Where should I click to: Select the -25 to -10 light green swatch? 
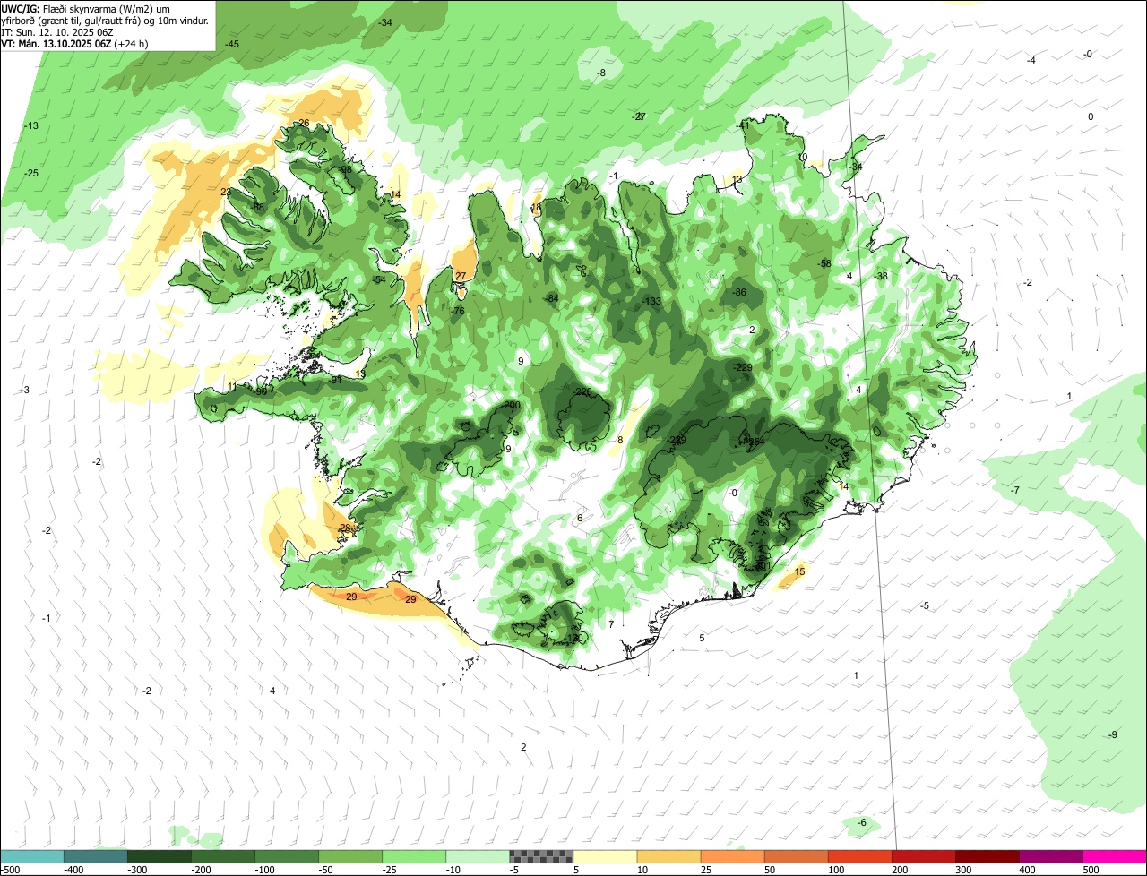(414, 856)
